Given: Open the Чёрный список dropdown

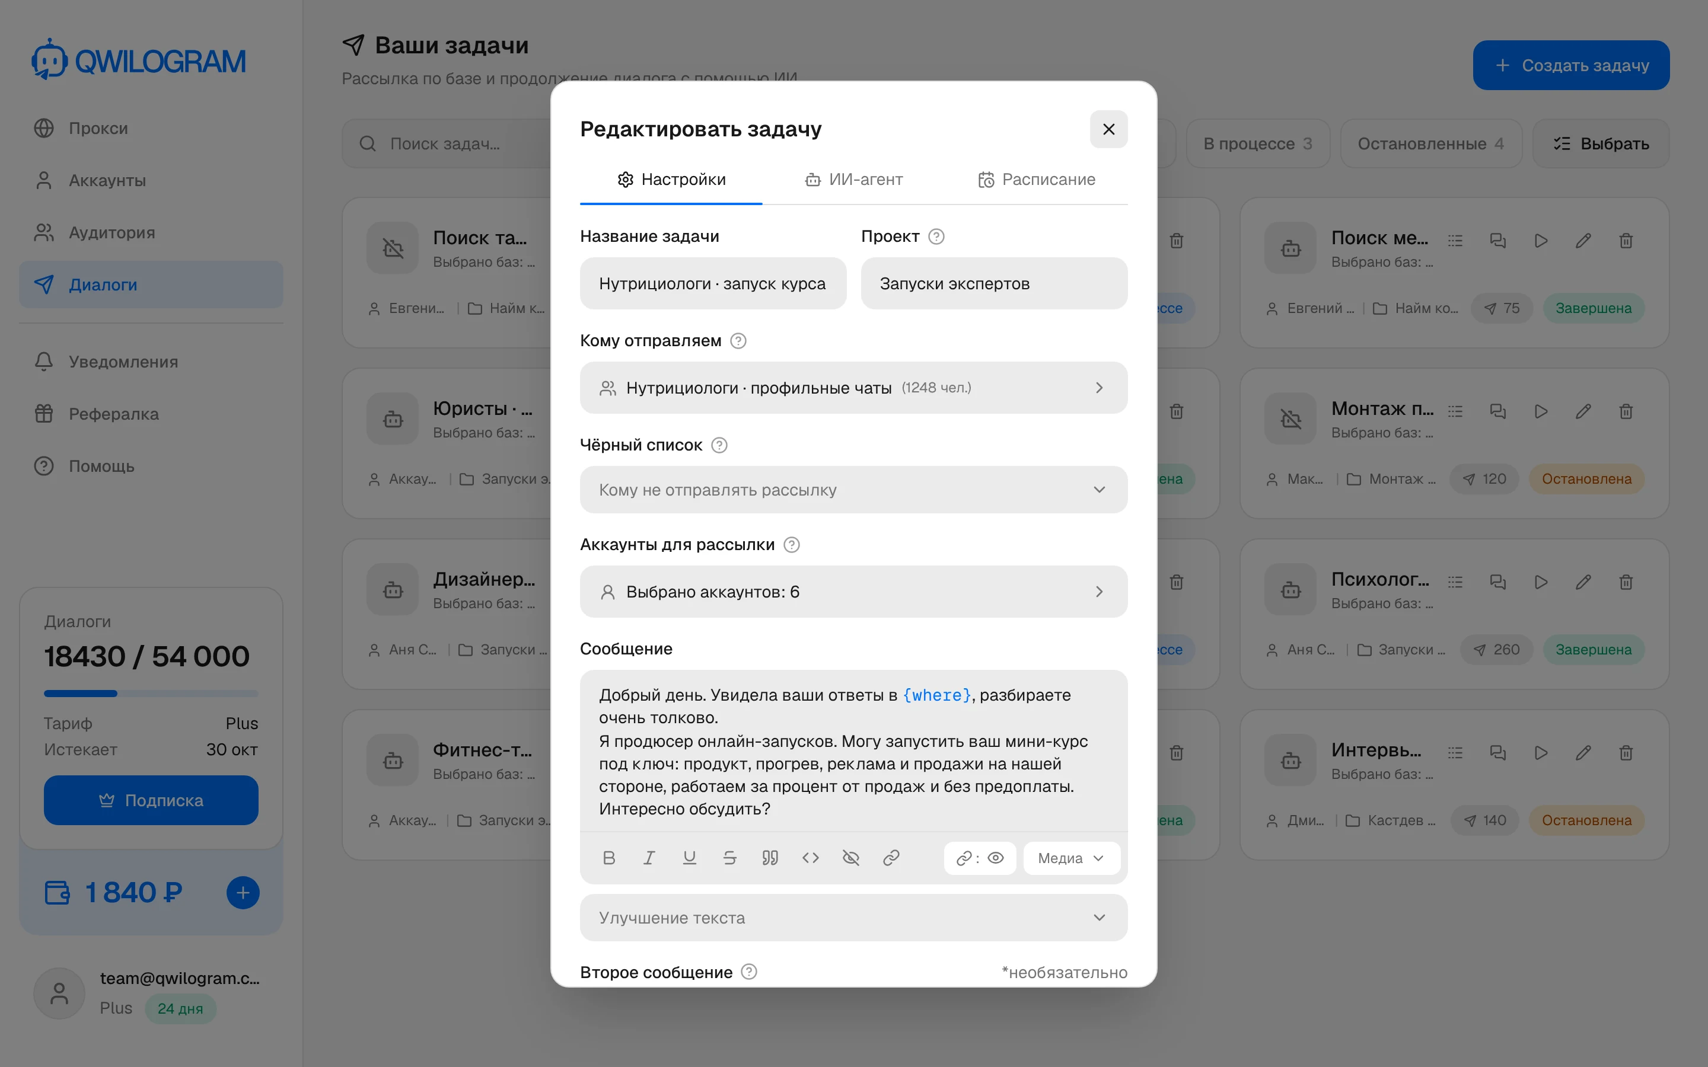Looking at the screenshot, I should coord(853,490).
